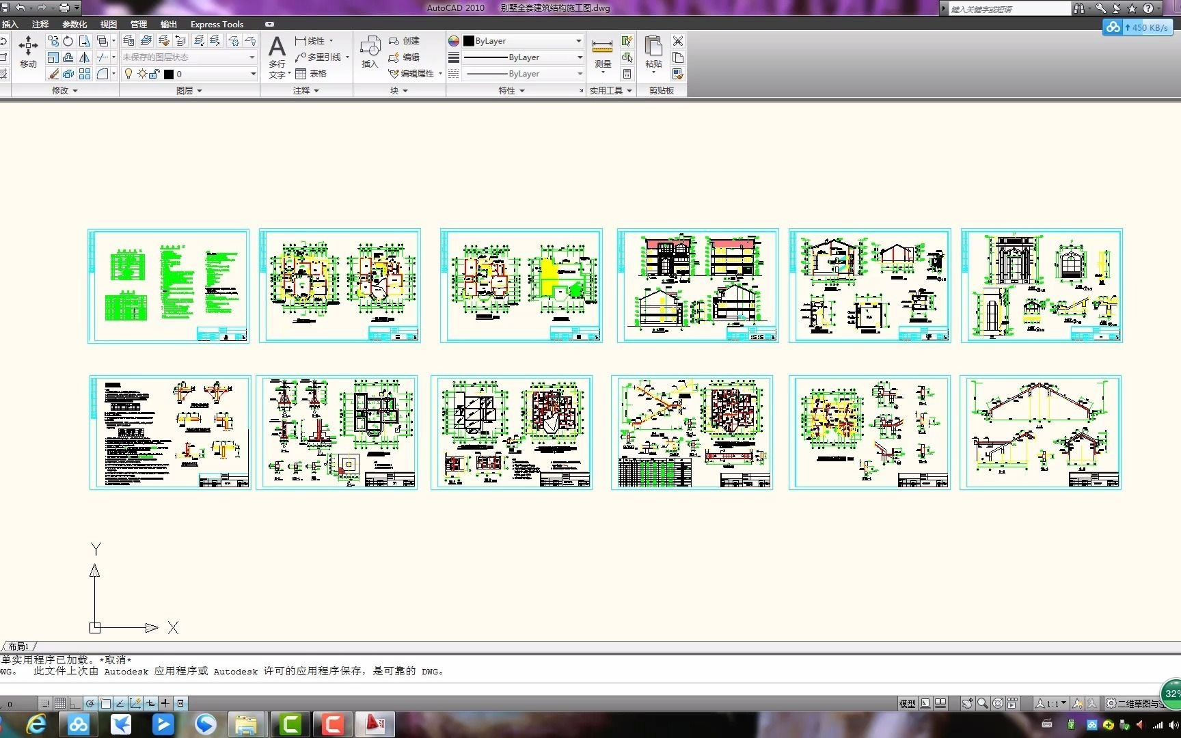Image resolution: width=1181 pixels, height=738 pixels.
Task: Click the Multiline Text (多行文字) tool
Action: 277,57
